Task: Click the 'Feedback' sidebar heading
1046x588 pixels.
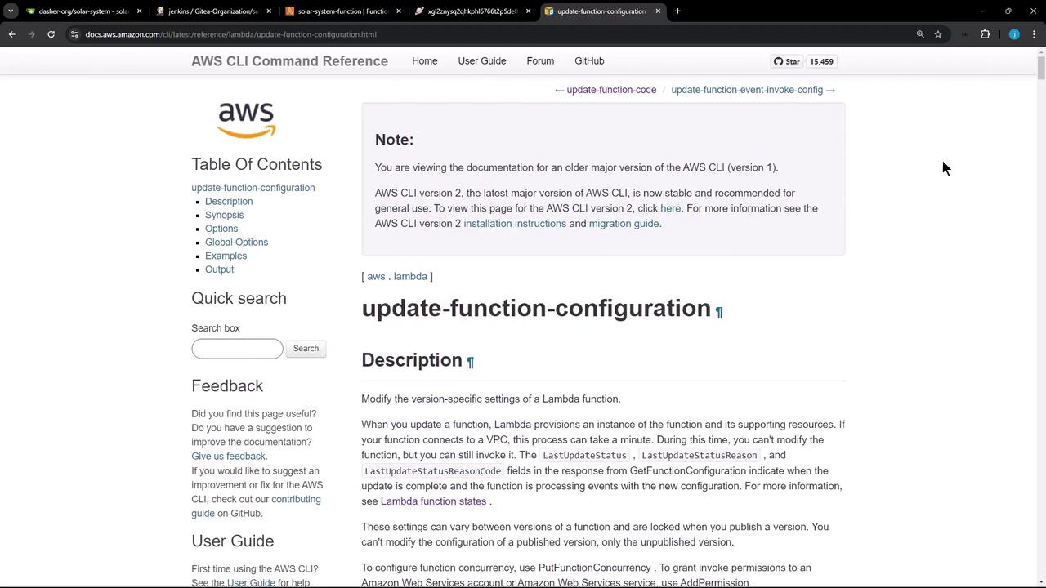Action: 227,385
